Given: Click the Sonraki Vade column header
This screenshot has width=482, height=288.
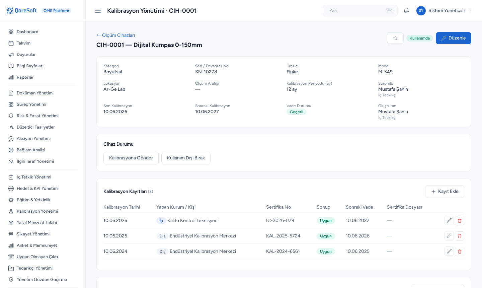Looking at the screenshot, I should coord(359,207).
